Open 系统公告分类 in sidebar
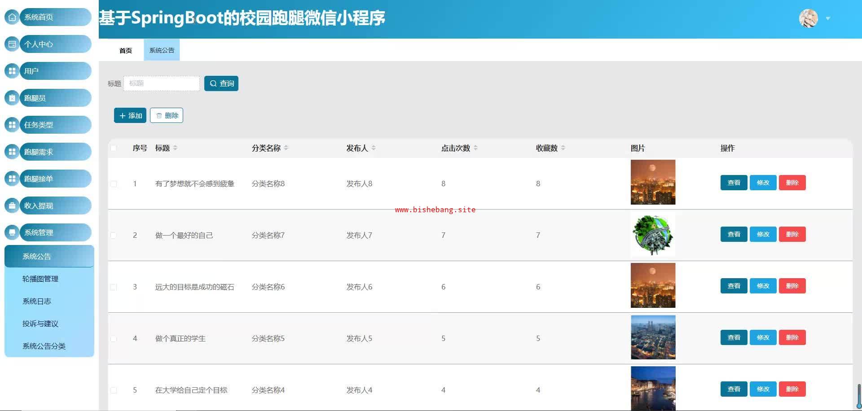This screenshot has height=411, width=862. tap(49, 346)
